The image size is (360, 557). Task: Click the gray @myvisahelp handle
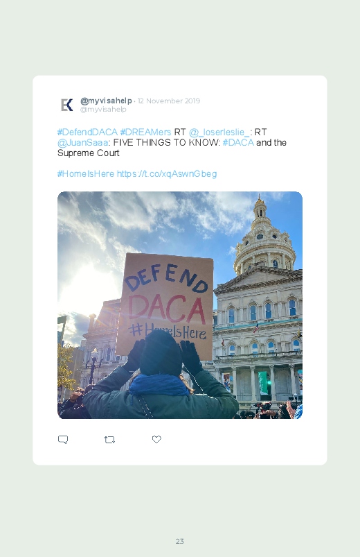(x=103, y=110)
